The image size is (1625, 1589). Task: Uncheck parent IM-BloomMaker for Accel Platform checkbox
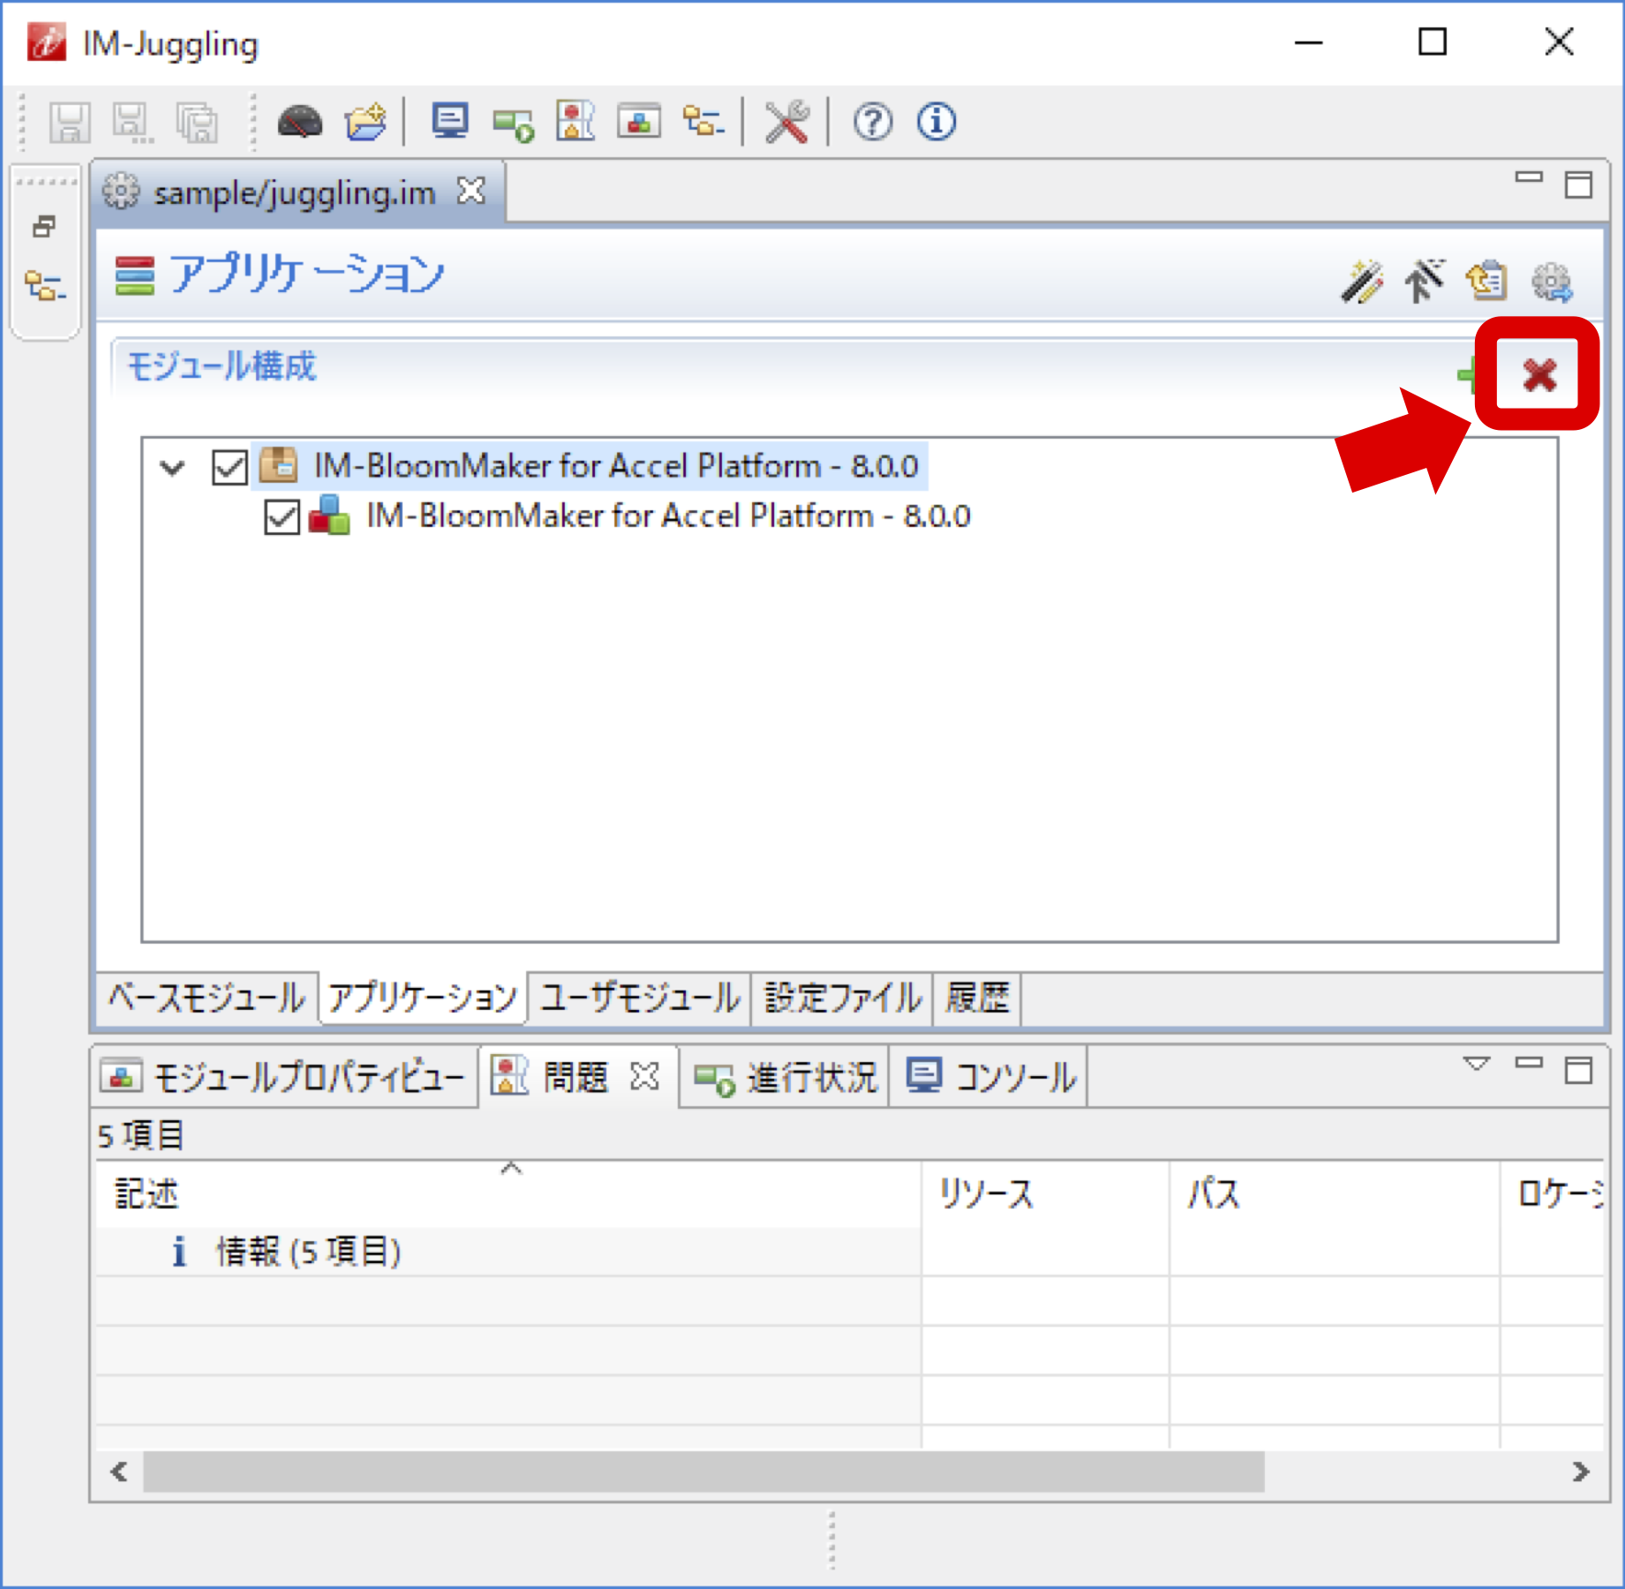point(229,467)
